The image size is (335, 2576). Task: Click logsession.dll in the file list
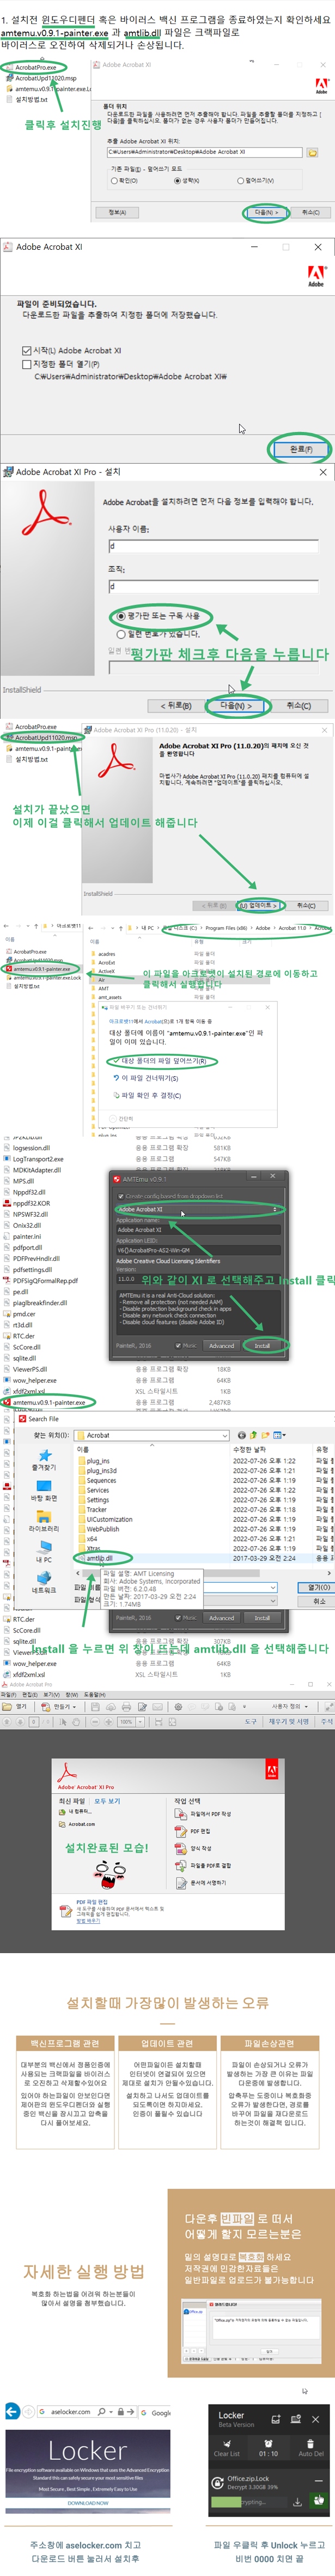27,1148
